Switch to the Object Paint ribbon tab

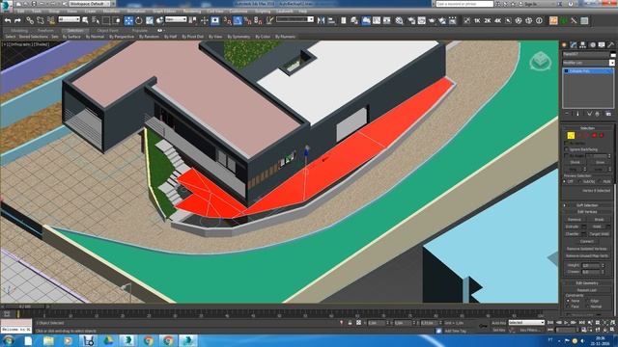point(107,30)
